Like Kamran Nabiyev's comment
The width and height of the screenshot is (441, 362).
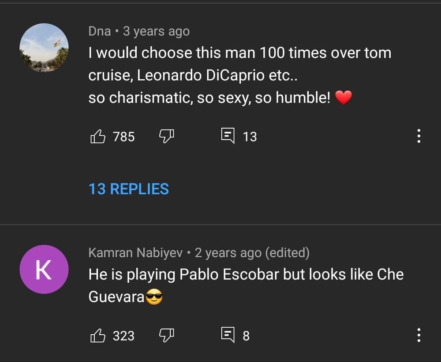97,336
